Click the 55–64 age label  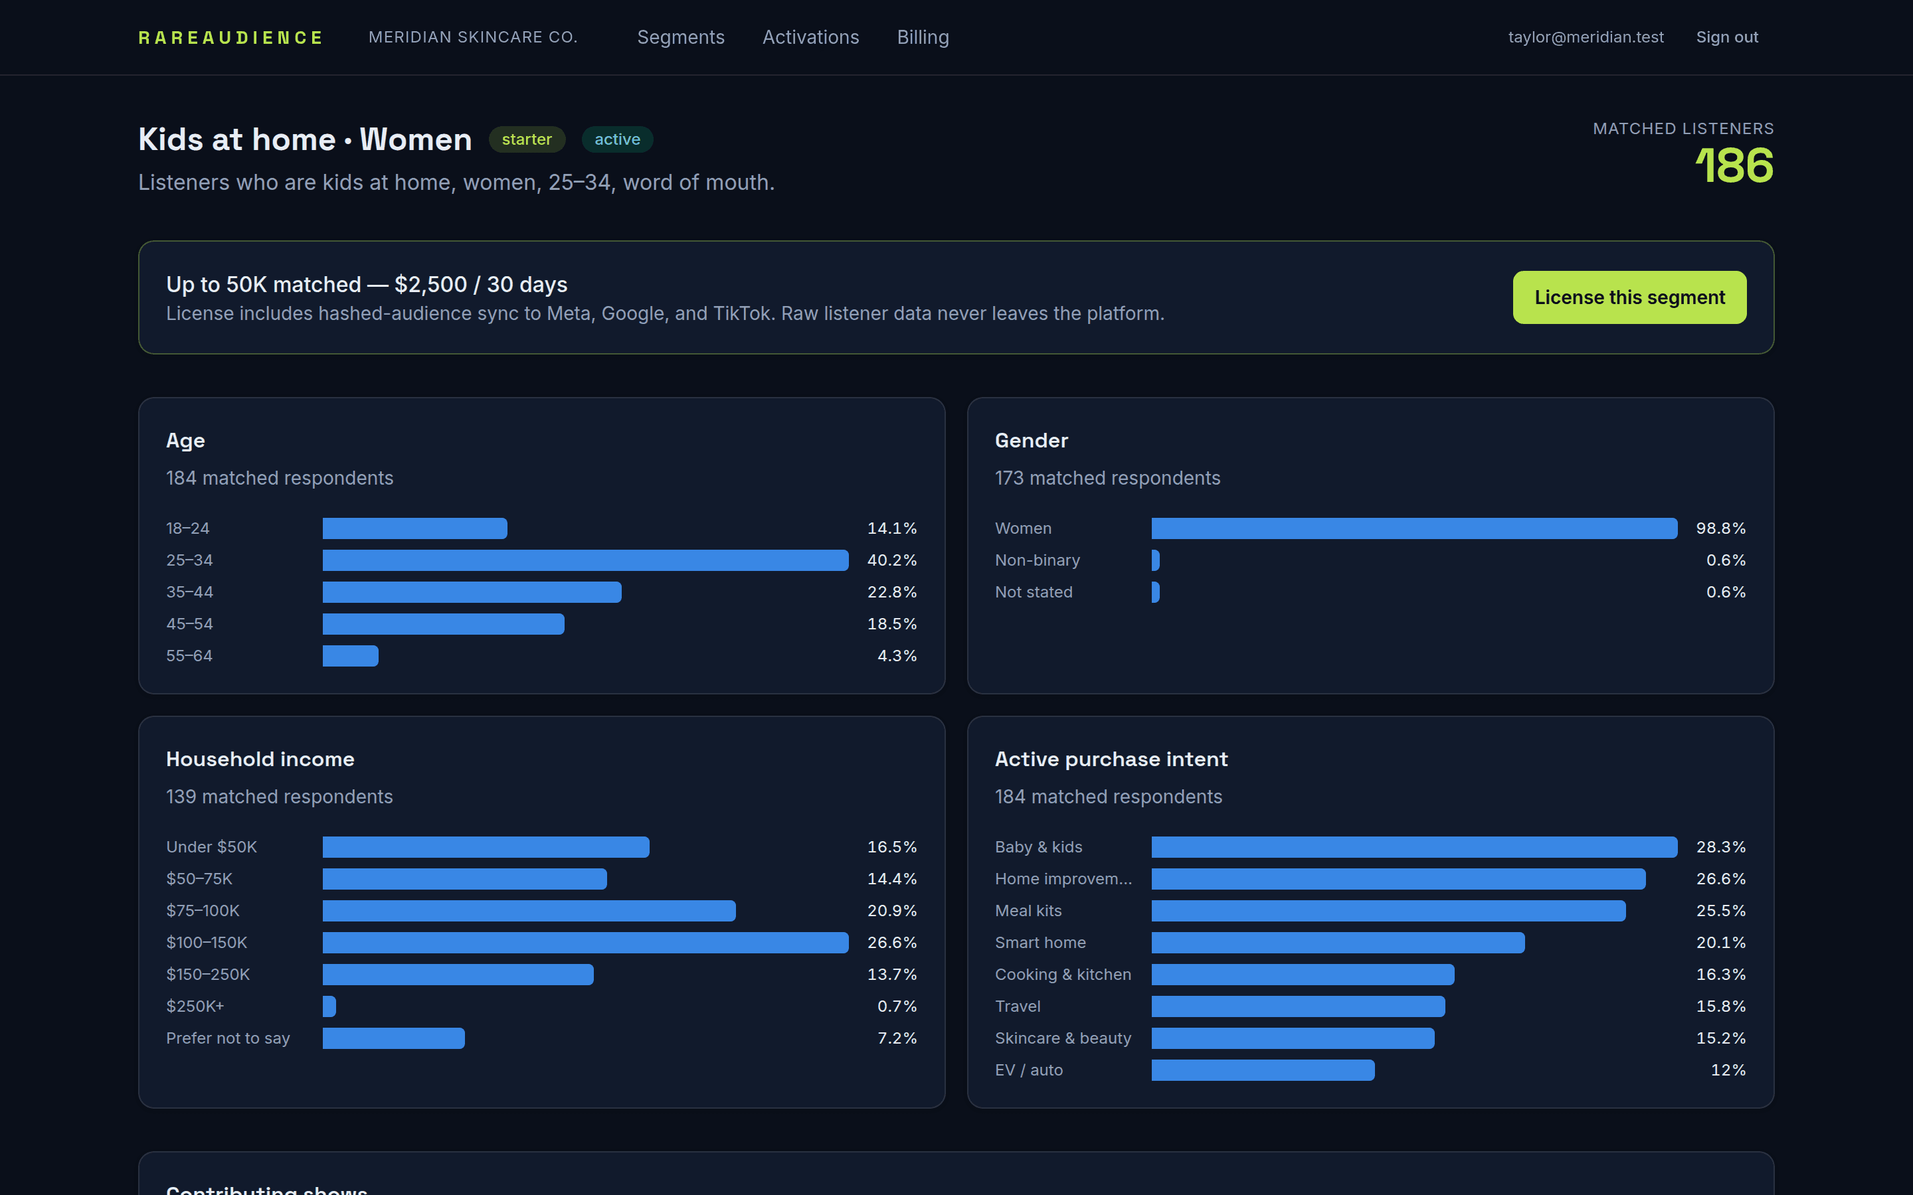(190, 656)
